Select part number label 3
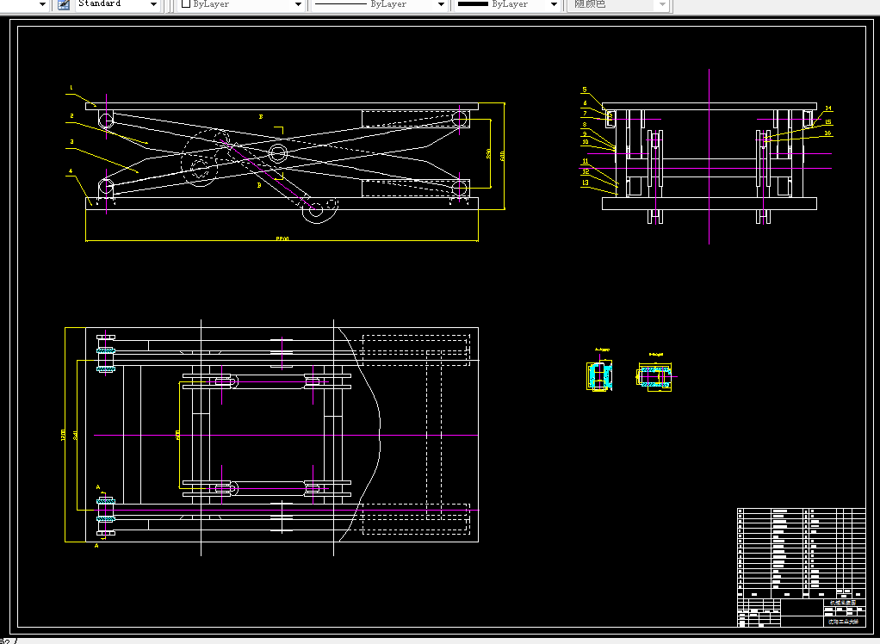880x644 pixels. coord(71,142)
